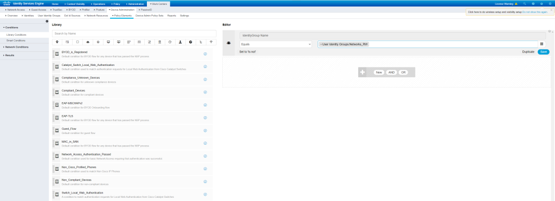Viewport: 555px width, 201px height.
Task: Expand the Policy Elements submenu
Action: tap(122, 16)
